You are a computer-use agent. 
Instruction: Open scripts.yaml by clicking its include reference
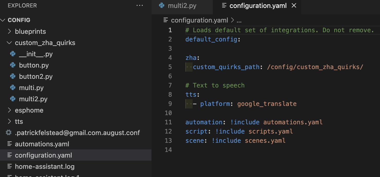click(270, 131)
